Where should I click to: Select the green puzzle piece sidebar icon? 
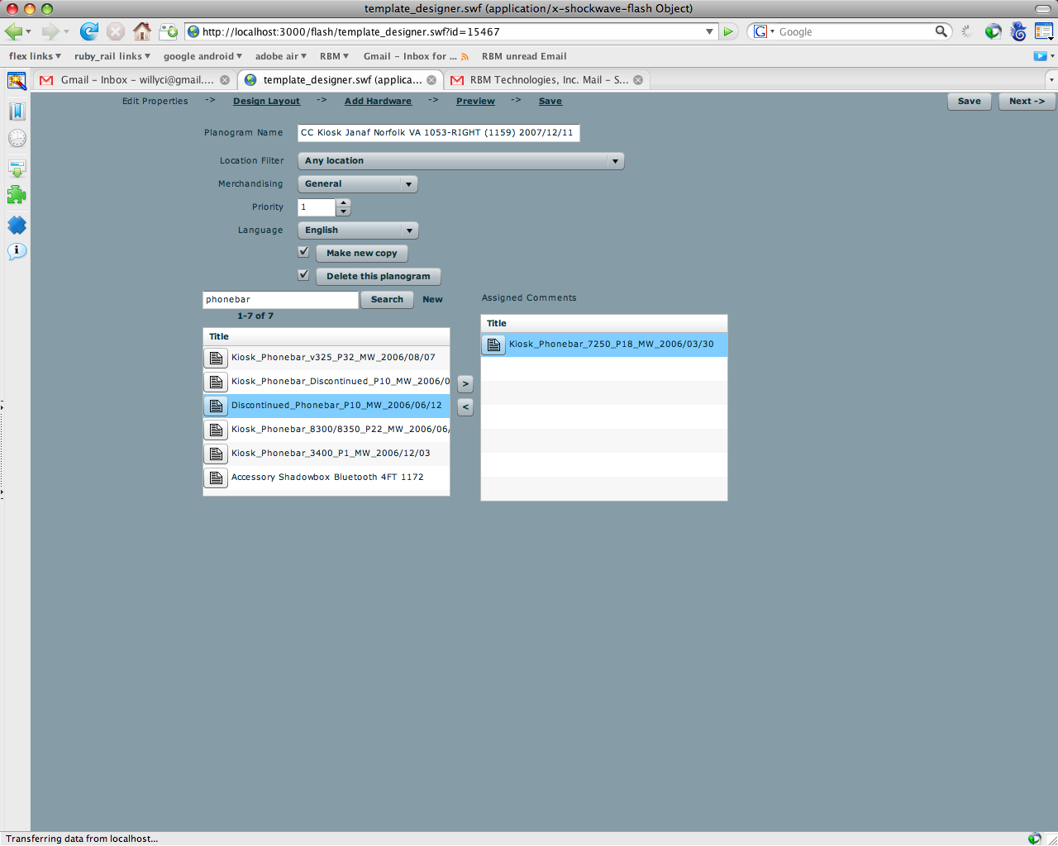[17, 196]
